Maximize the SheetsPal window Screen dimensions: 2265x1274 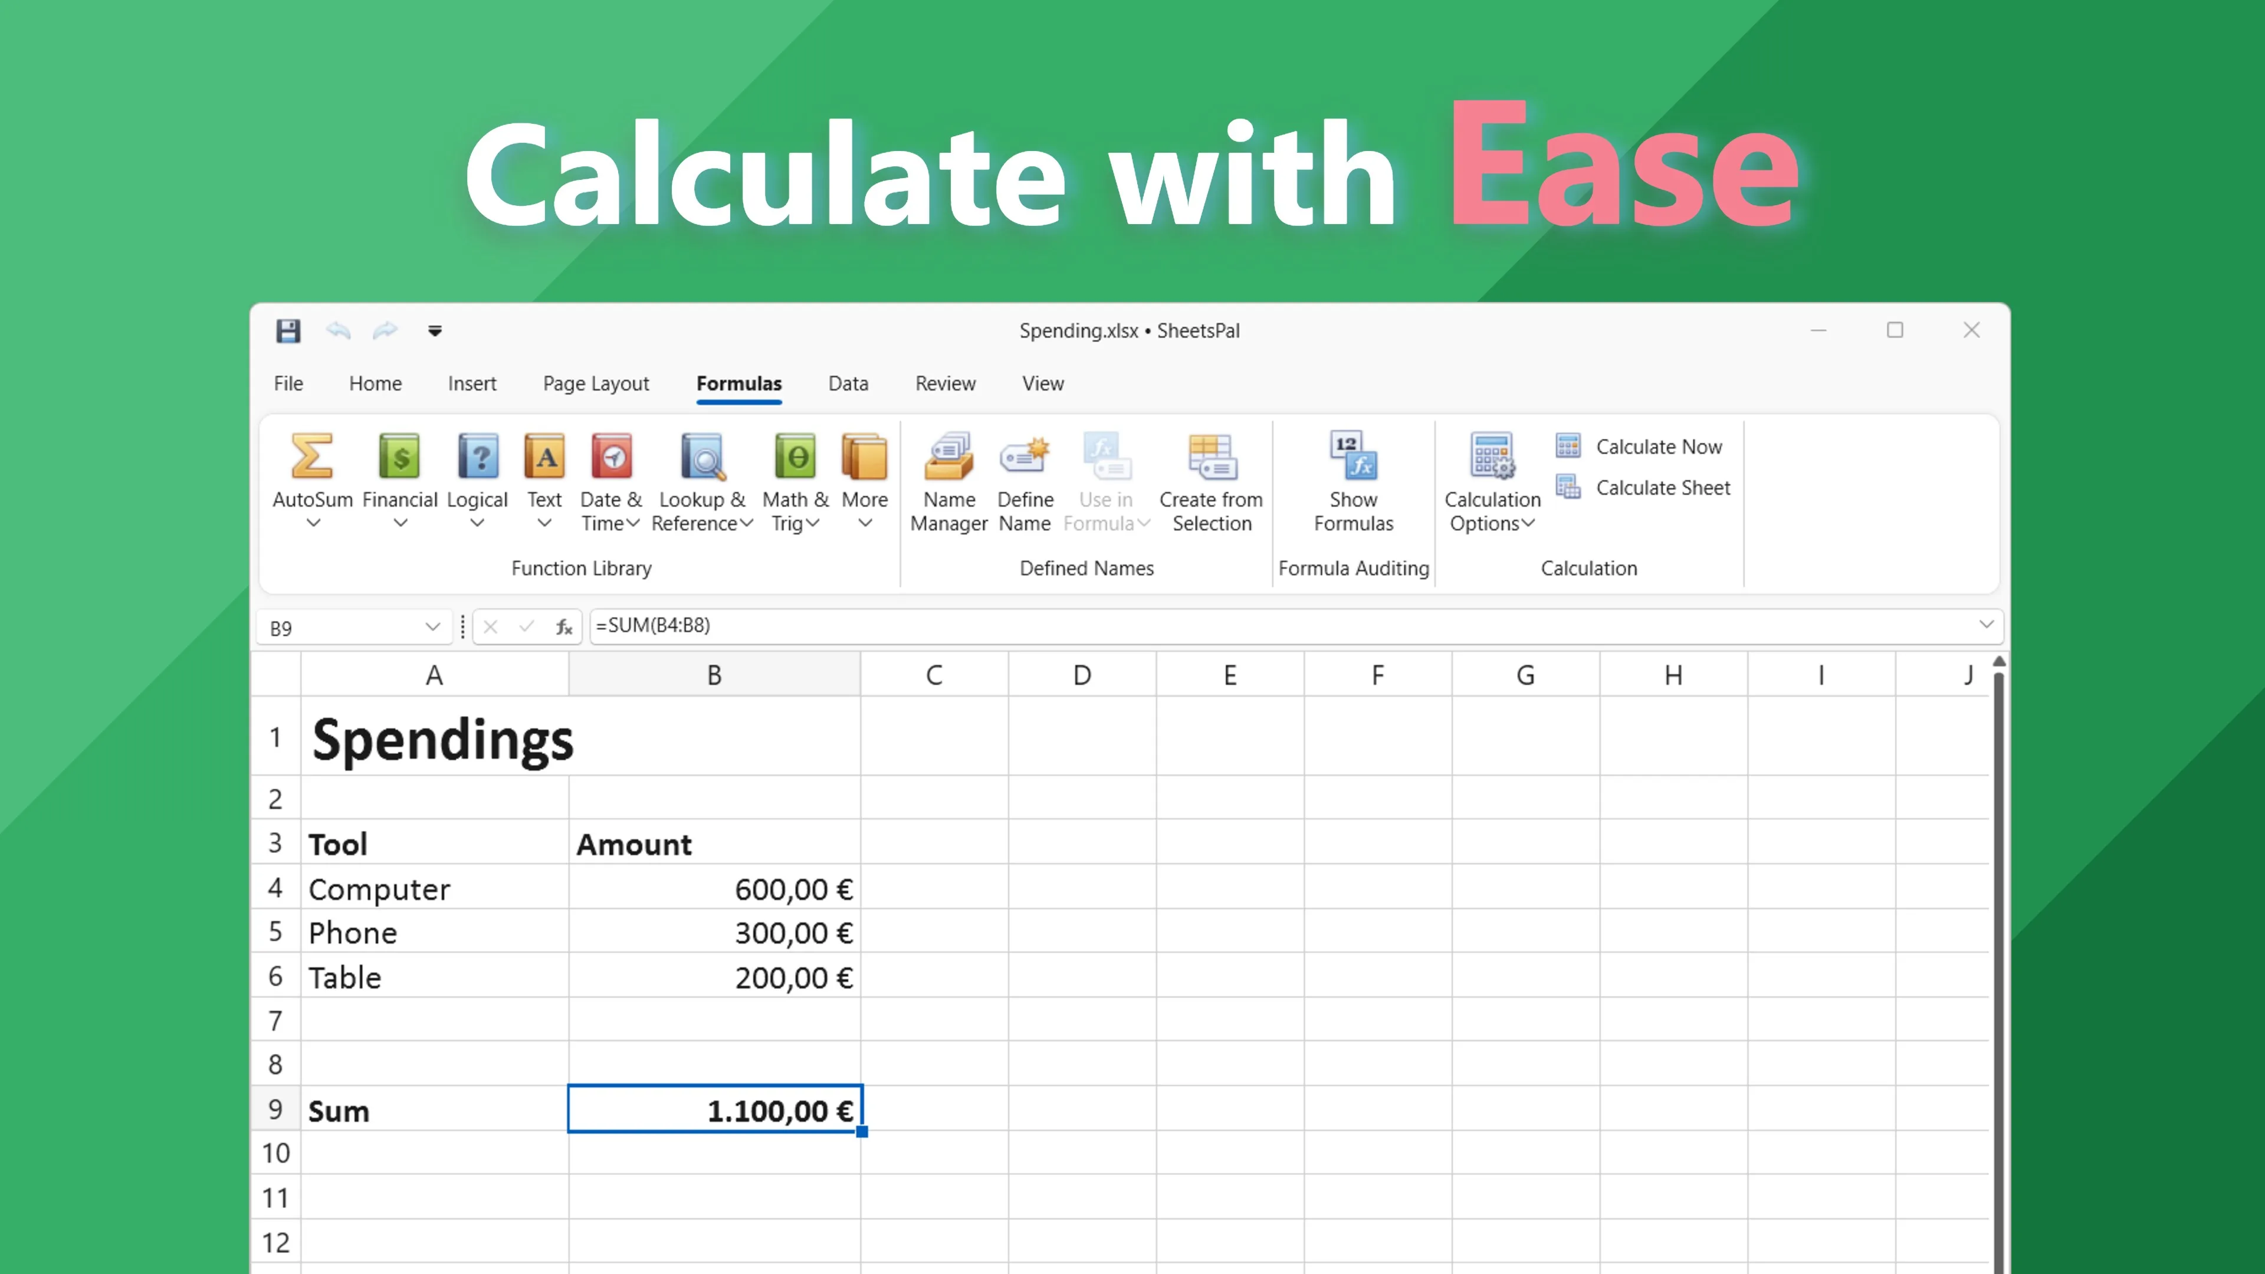coord(1895,330)
